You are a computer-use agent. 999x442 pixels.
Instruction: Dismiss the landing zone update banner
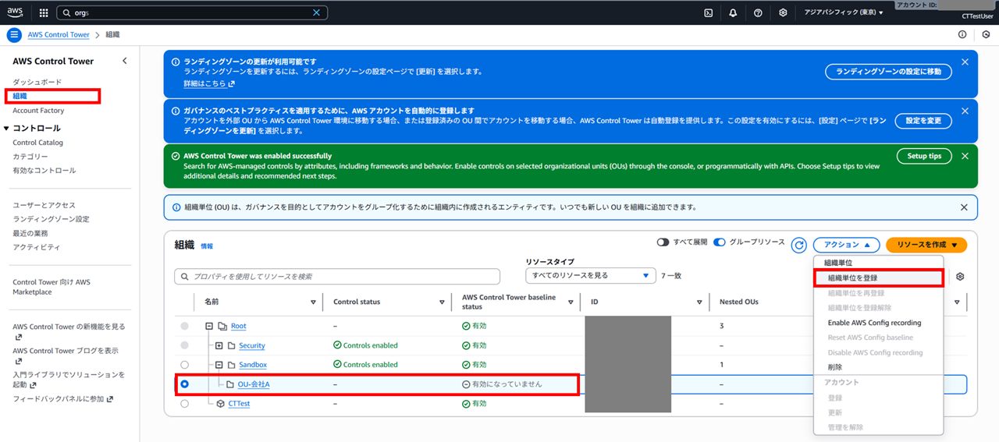tap(965, 62)
